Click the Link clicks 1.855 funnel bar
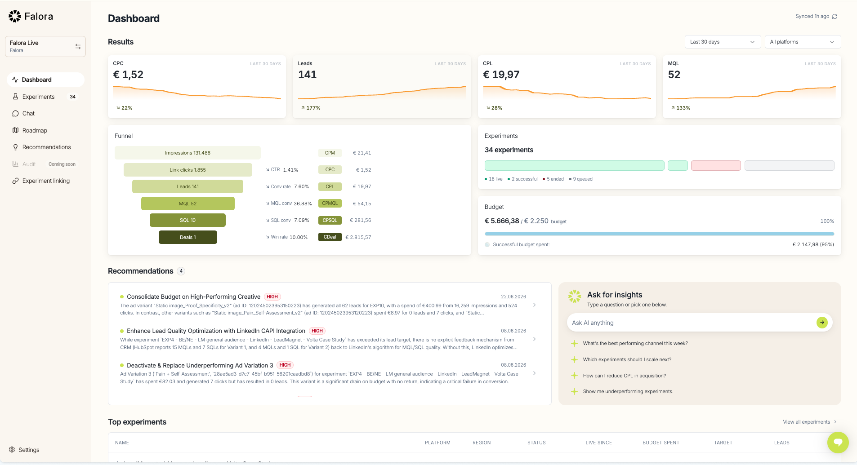This screenshot has width=857, height=465. click(187, 170)
